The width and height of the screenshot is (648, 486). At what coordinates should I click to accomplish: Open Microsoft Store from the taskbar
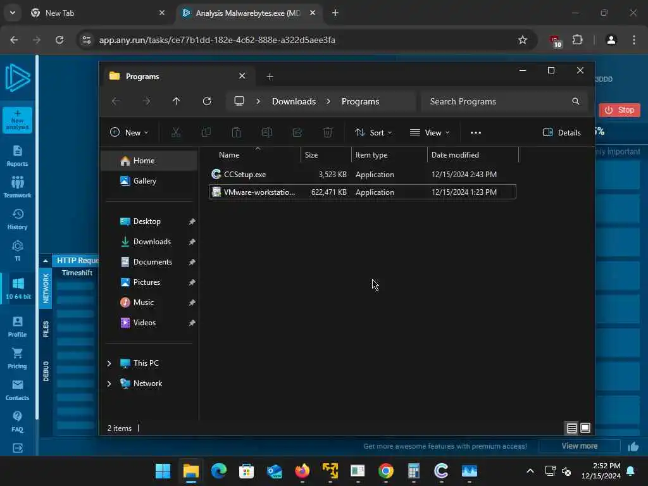246,471
